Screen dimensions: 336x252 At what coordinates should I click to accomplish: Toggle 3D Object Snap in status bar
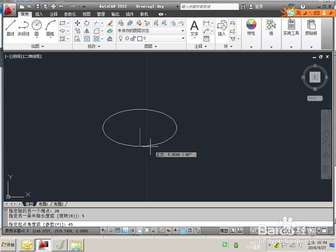click(x=147, y=230)
